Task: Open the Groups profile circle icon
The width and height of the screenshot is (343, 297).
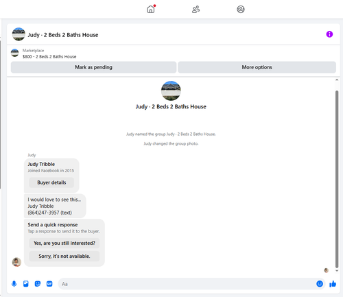Action: [x=241, y=10]
